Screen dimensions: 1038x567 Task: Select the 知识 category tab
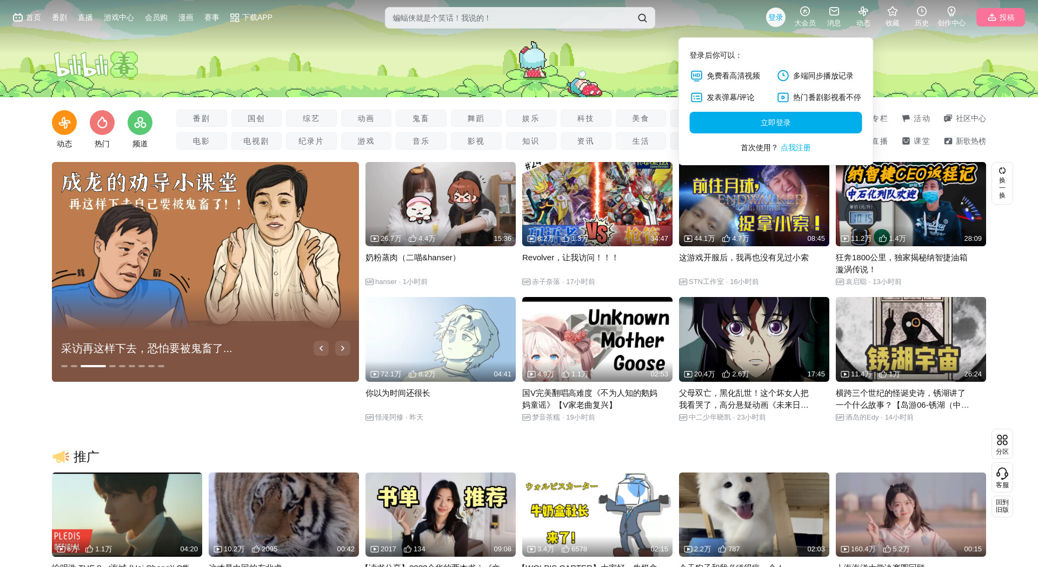531,141
